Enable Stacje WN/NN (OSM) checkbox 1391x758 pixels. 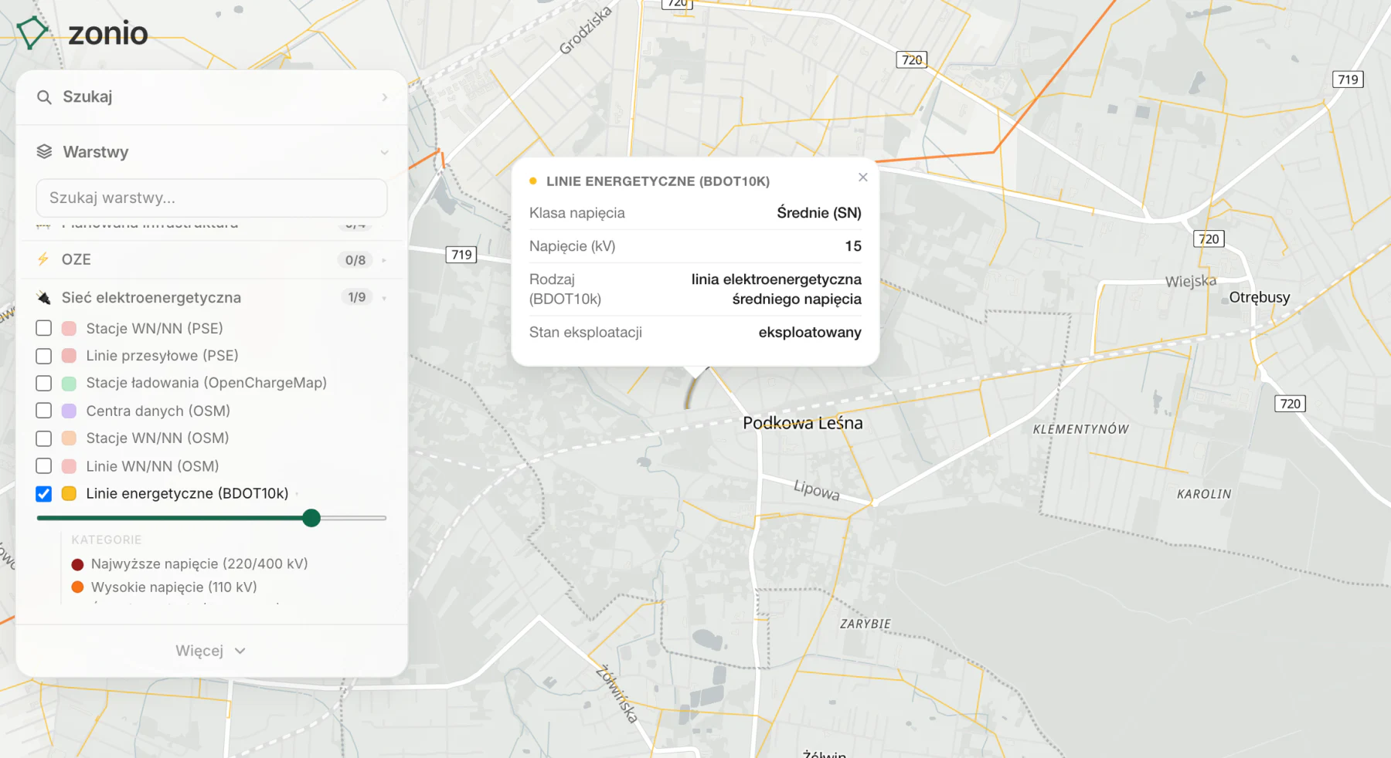pos(44,438)
